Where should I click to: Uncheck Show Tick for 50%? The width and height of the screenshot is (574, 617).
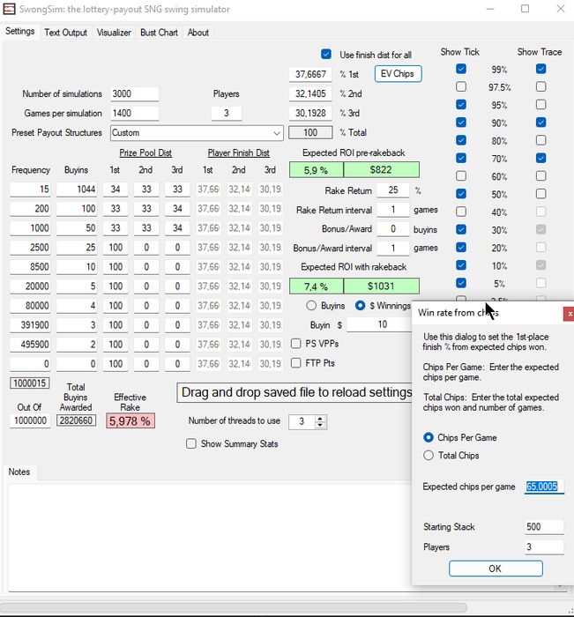pyautogui.click(x=461, y=194)
